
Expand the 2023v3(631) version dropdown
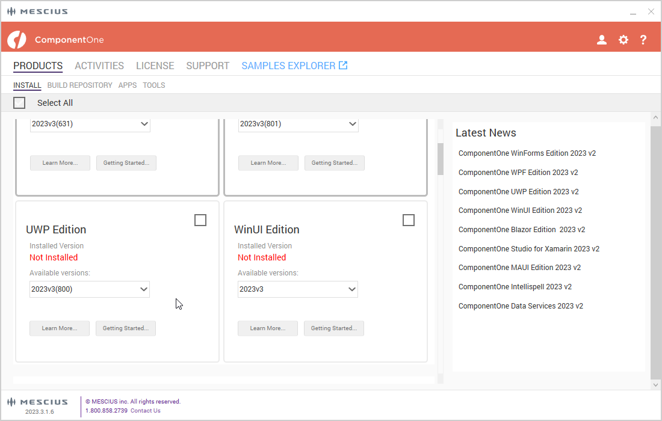(x=90, y=124)
